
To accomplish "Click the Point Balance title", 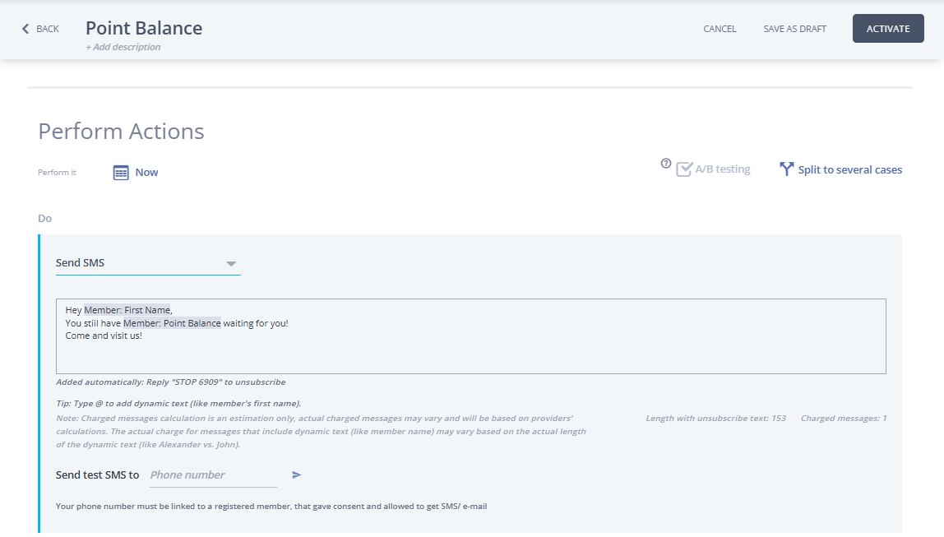I will click(x=144, y=28).
